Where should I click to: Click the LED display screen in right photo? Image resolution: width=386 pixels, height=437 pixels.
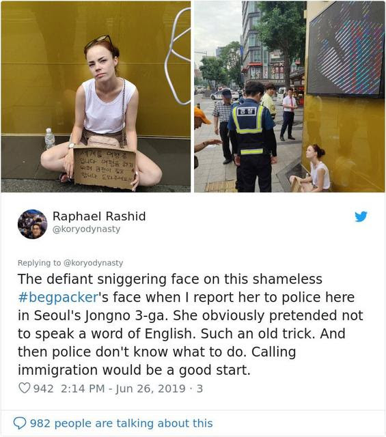[347, 50]
